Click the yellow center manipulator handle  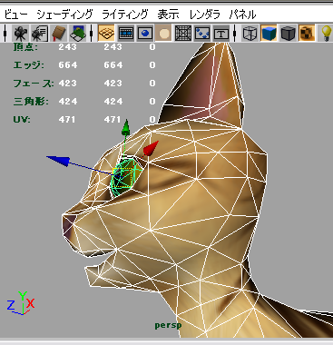point(122,178)
